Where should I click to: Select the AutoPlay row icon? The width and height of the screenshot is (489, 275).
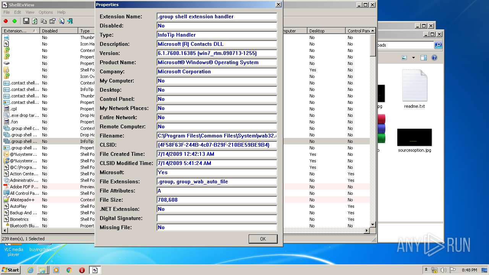[x=6, y=206]
